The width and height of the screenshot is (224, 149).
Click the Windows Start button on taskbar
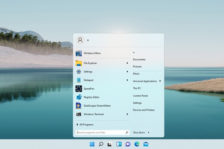92,144
